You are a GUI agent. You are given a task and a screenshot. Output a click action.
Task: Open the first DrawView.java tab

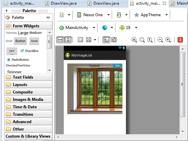[61, 3]
